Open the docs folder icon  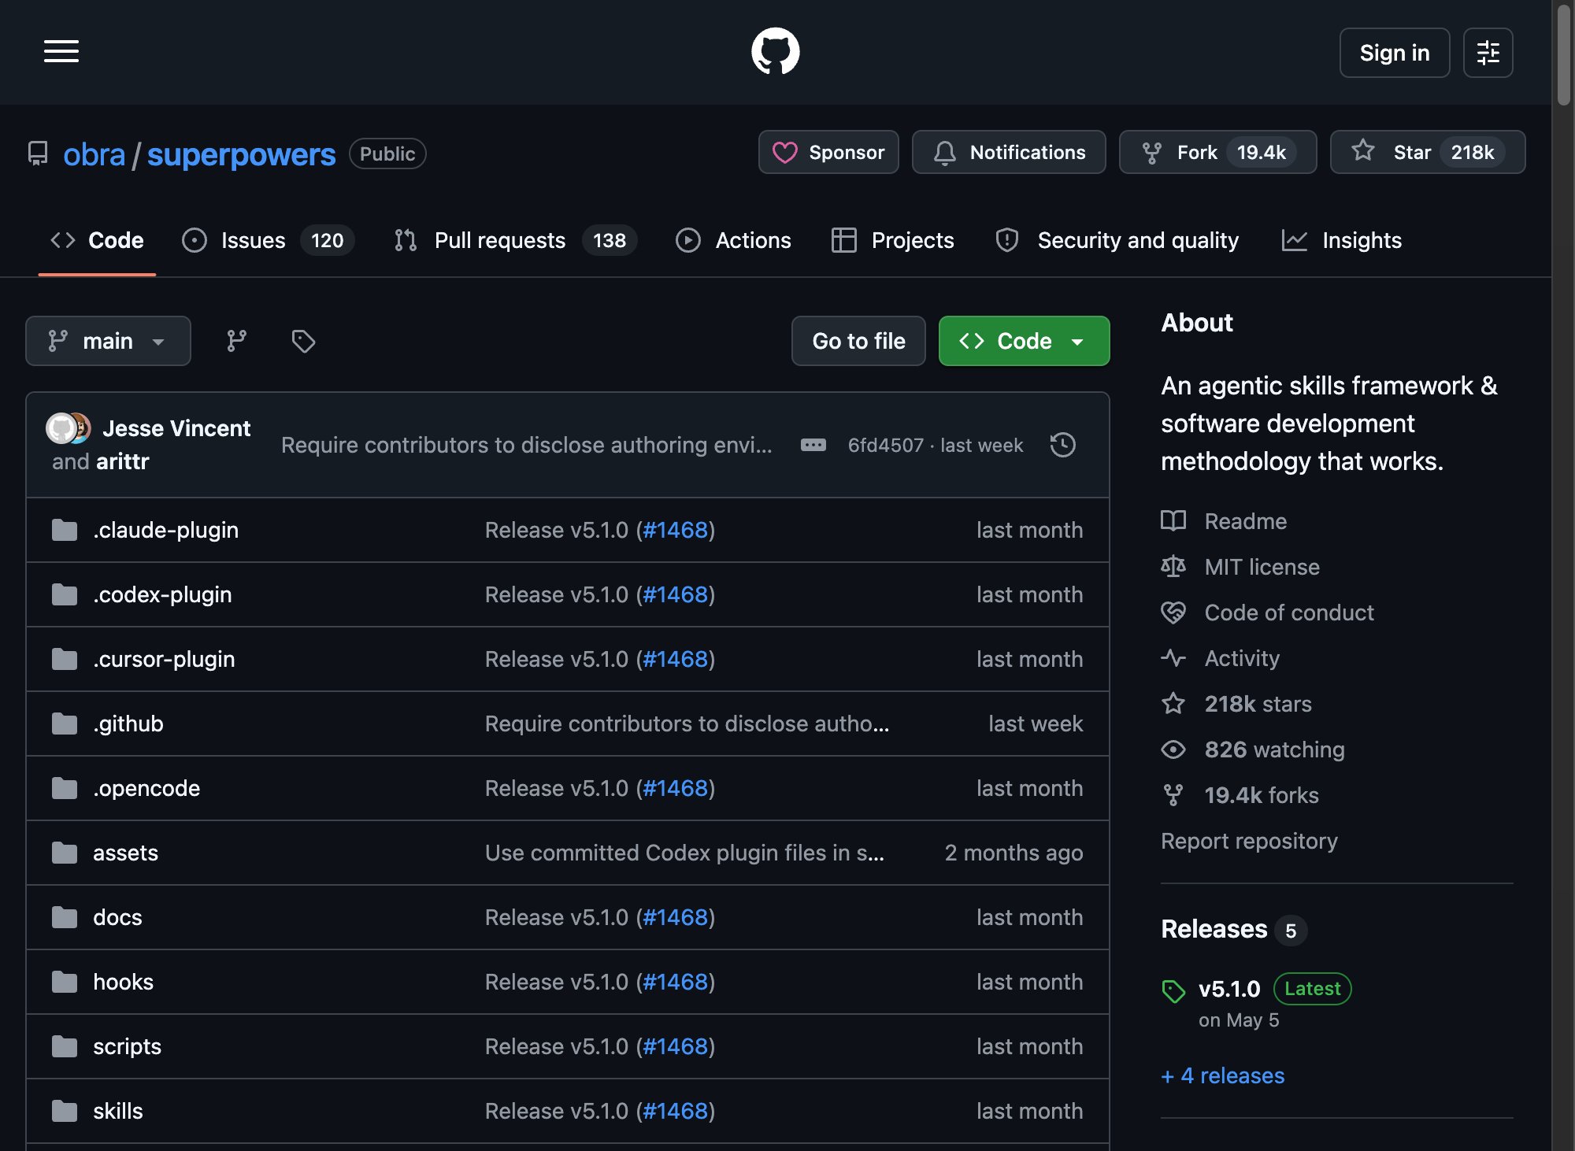click(65, 917)
